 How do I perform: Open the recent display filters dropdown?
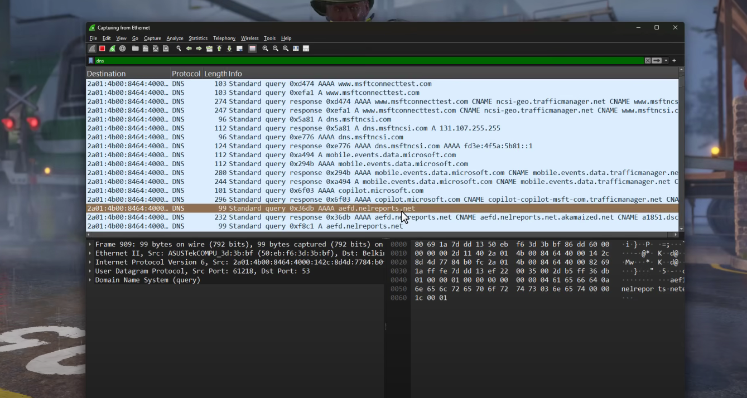[666, 61]
